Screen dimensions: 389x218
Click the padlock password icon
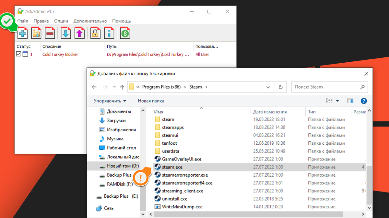(x=95, y=33)
